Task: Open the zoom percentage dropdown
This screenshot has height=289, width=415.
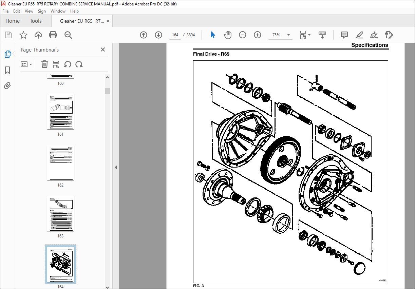Action: pos(288,35)
